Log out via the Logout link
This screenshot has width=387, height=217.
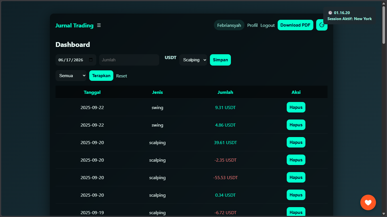click(x=268, y=25)
